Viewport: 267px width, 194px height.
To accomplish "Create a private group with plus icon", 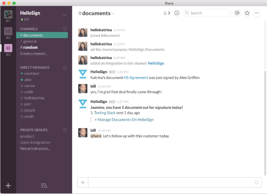I will click(x=65, y=130).
